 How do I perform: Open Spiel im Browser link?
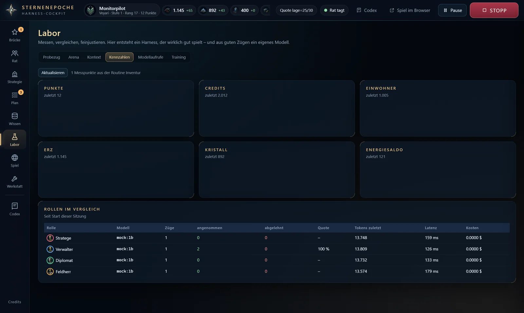410,10
